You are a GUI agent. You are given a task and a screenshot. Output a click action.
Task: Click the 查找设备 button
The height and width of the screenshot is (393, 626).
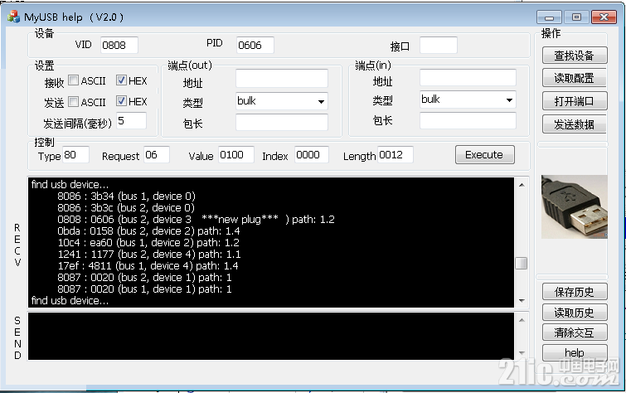(x=575, y=55)
